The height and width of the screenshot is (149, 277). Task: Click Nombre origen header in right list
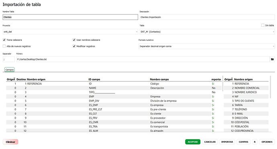point(243,79)
